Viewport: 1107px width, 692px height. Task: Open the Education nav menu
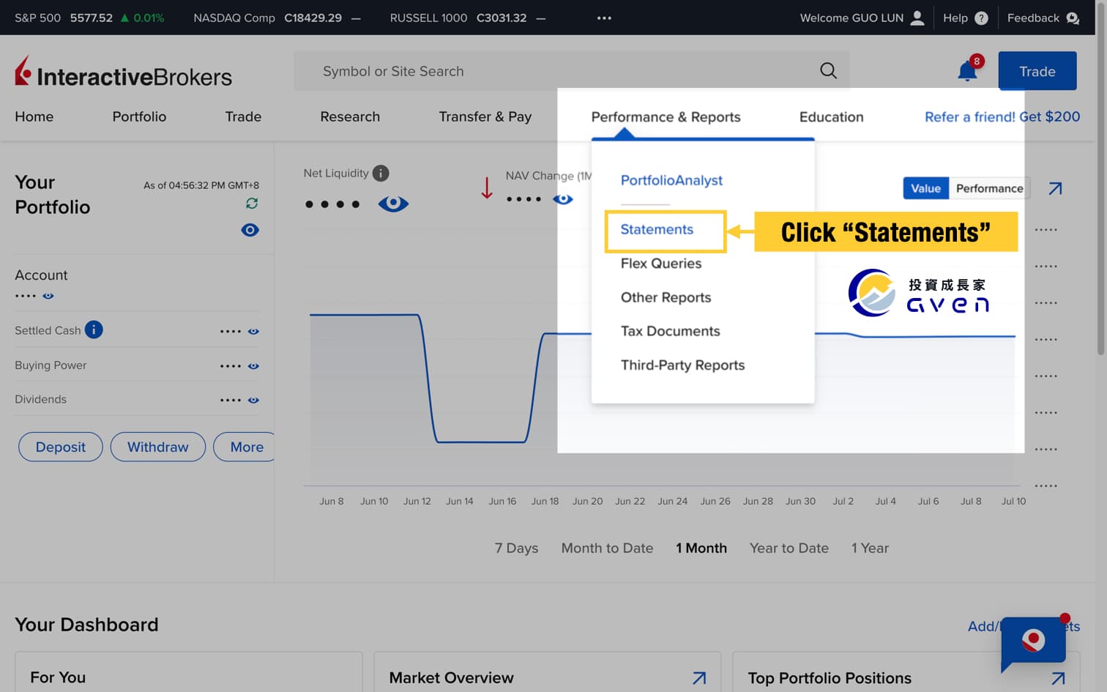pos(831,116)
